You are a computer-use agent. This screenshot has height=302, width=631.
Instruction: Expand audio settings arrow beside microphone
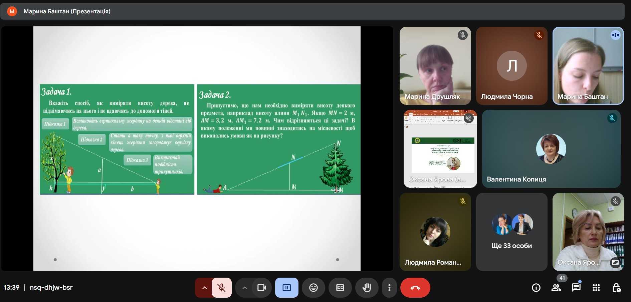204,288
